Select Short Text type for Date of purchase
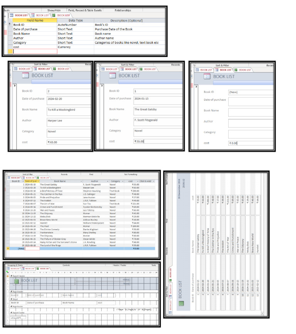This screenshot has height=334, width=296. click(76, 29)
